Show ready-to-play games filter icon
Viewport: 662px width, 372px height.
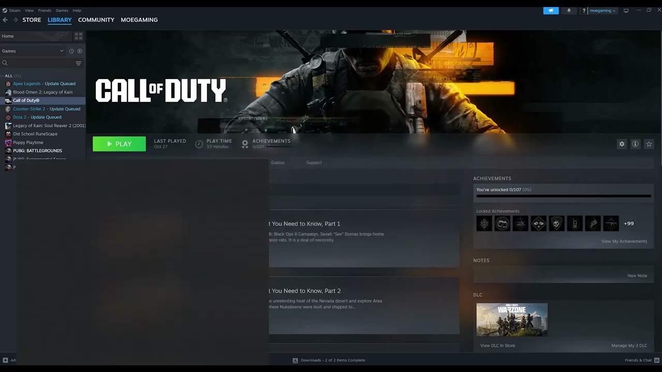point(80,51)
